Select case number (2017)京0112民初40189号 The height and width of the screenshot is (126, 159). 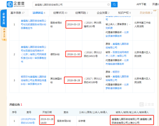point(93,80)
